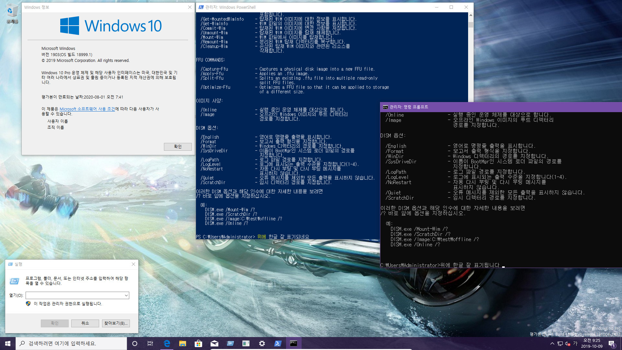Close the Windows 정보 dialog

point(190,7)
